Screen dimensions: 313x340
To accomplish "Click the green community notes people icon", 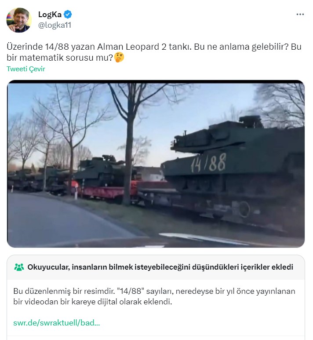I will click(x=19, y=267).
